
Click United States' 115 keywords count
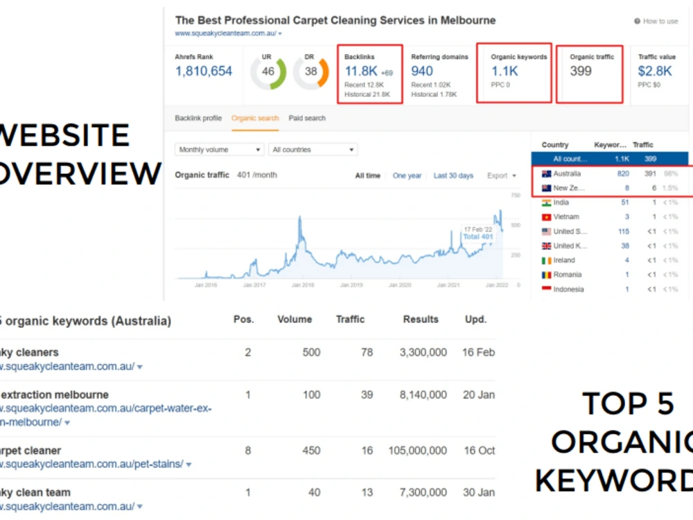pos(624,232)
